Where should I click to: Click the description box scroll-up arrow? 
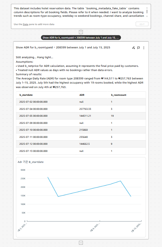point(147,8)
